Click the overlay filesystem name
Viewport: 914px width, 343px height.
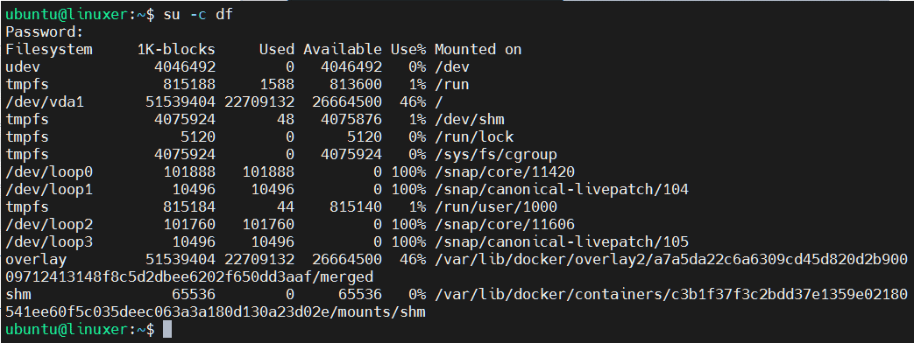[36, 259]
